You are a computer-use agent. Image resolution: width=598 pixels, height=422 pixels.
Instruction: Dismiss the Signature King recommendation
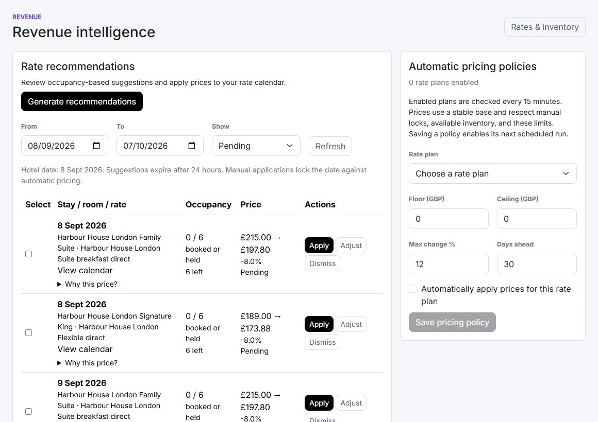[x=322, y=342]
